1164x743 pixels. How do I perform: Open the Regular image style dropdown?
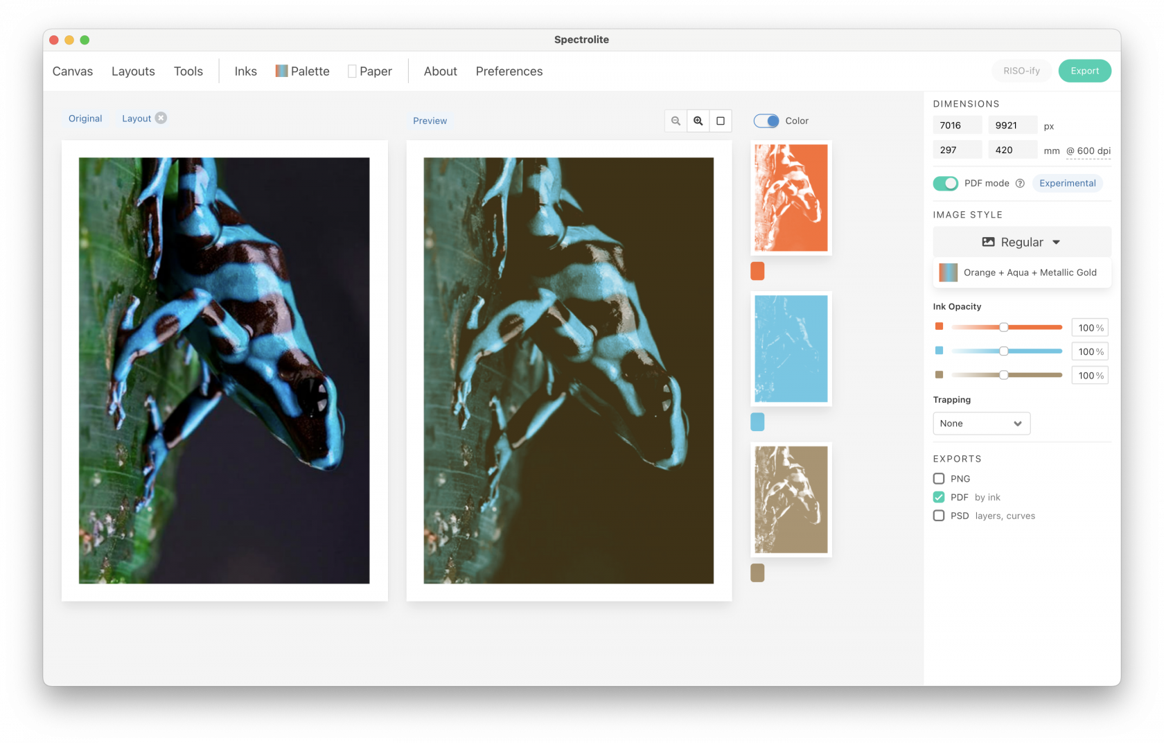1021,242
